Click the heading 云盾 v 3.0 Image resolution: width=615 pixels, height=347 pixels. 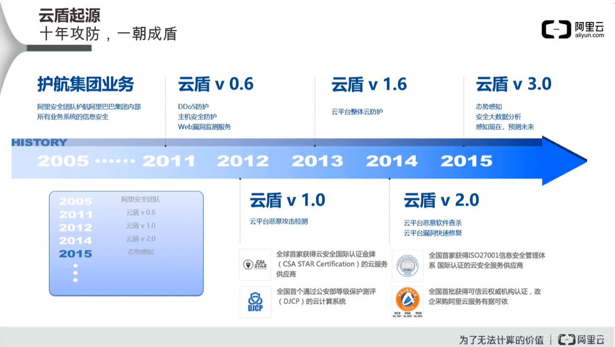coord(514,84)
